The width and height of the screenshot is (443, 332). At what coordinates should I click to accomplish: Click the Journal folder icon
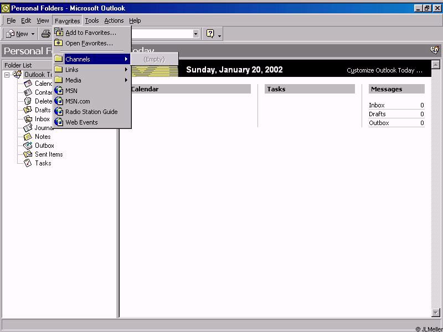[x=28, y=128]
